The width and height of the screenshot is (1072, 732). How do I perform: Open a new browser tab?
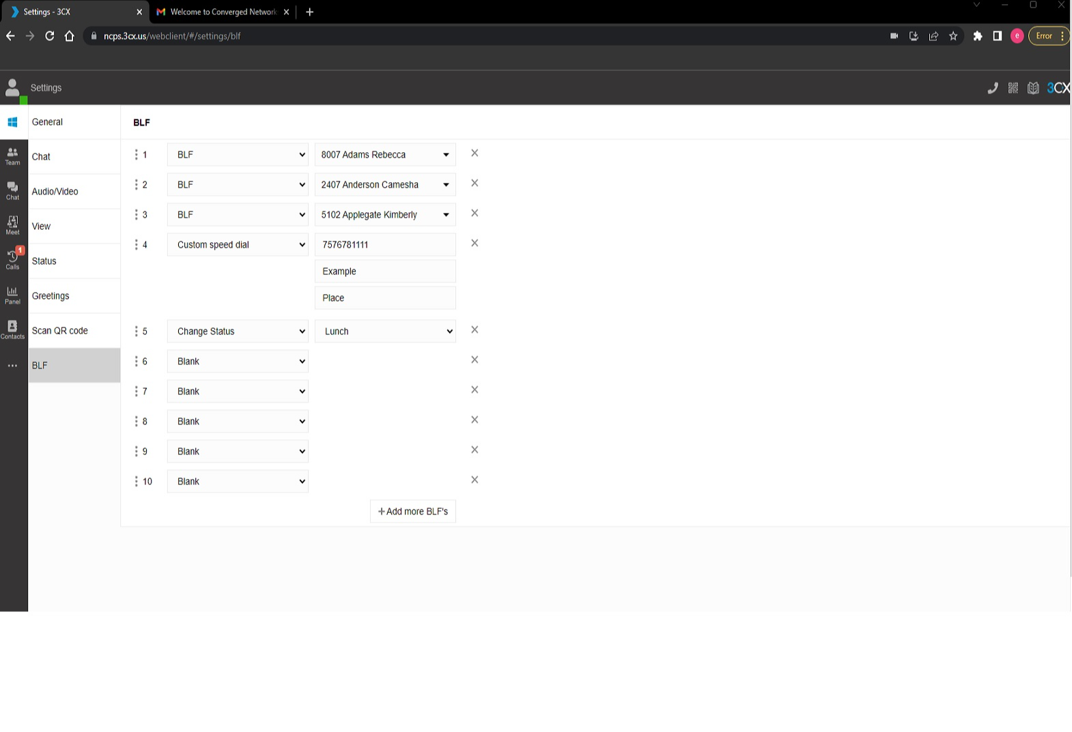coord(310,12)
